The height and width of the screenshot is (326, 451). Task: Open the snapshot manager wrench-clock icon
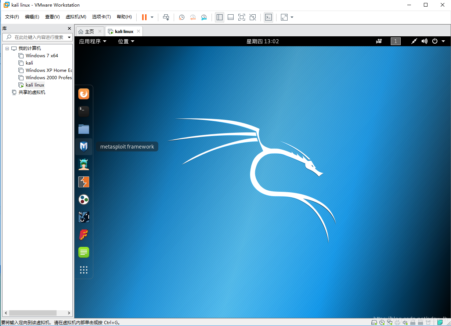[x=204, y=17]
